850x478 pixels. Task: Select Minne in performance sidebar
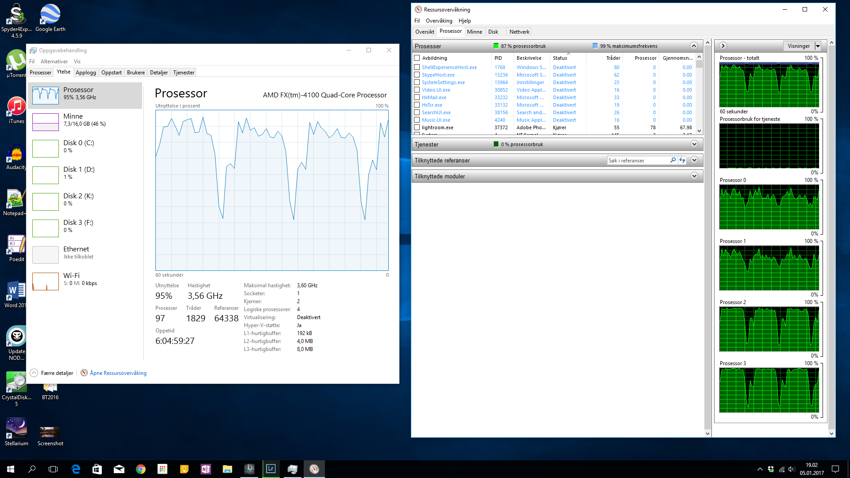pyautogui.click(x=85, y=122)
